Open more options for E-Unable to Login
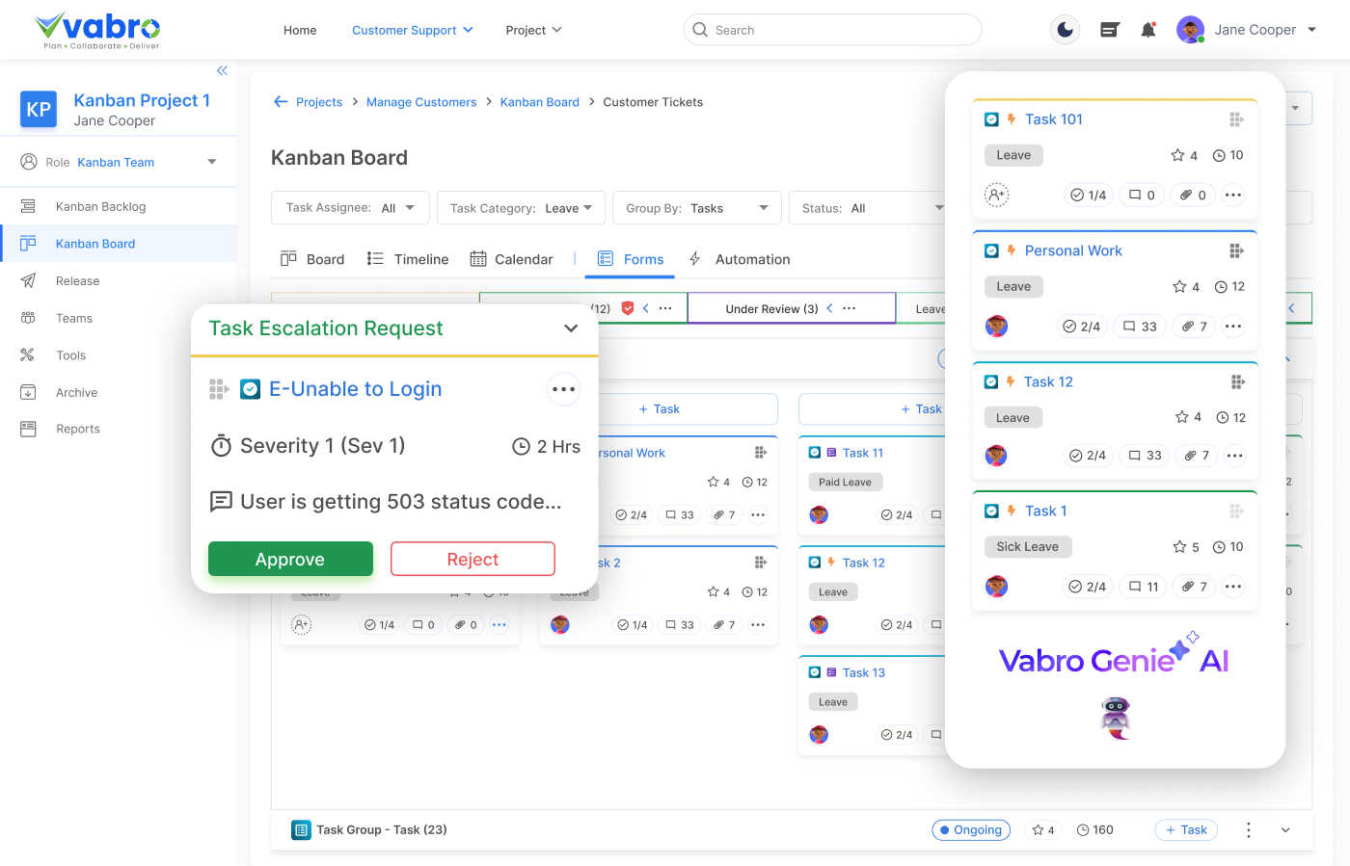The image size is (1350, 866). (x=563, y=389)
